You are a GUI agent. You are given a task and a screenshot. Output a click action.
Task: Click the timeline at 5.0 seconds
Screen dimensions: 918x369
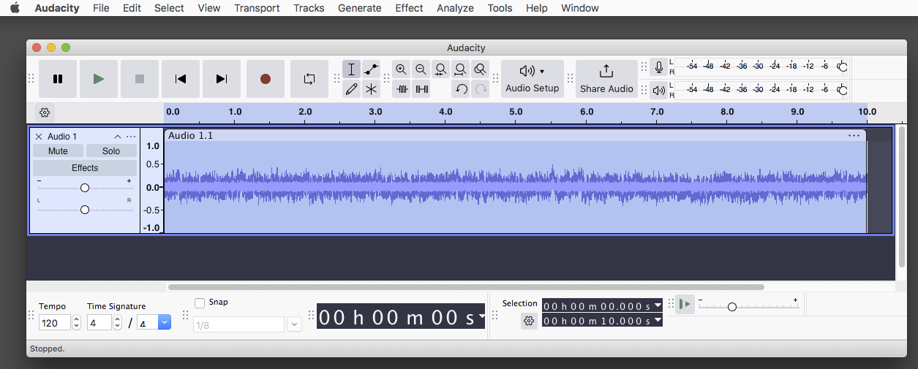click(x=516, y=113)
